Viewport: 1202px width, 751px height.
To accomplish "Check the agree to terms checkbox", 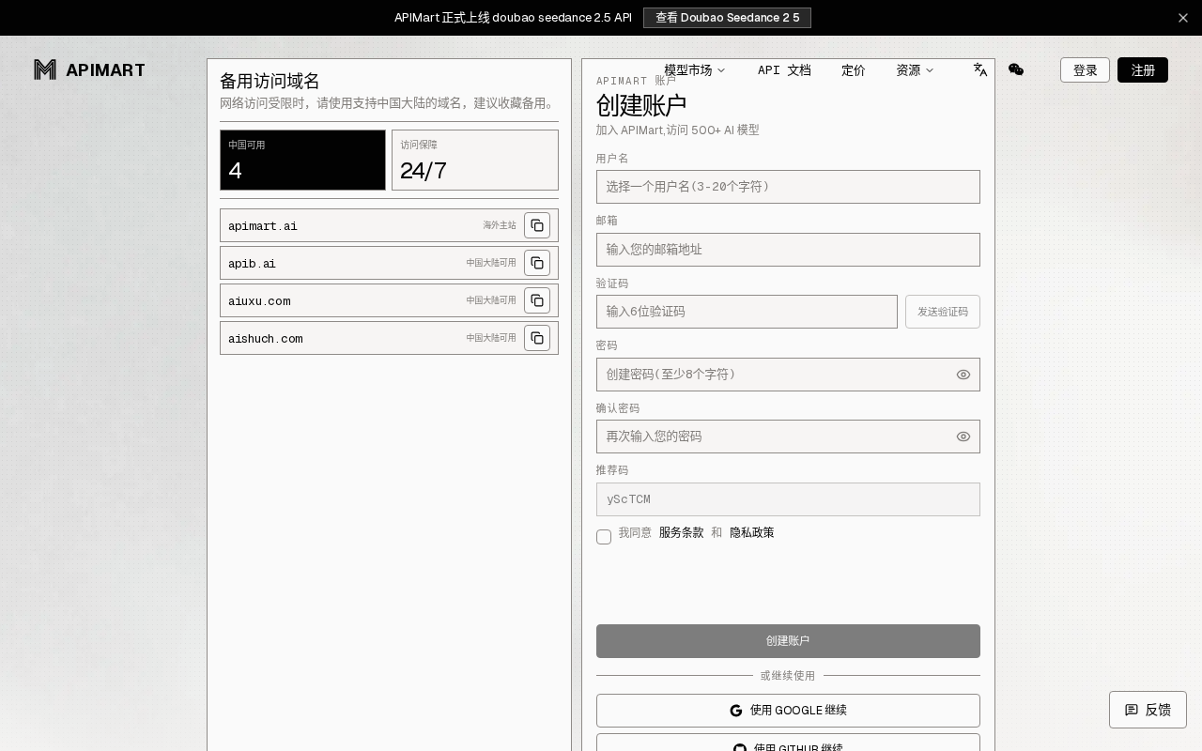I will 604,537.
